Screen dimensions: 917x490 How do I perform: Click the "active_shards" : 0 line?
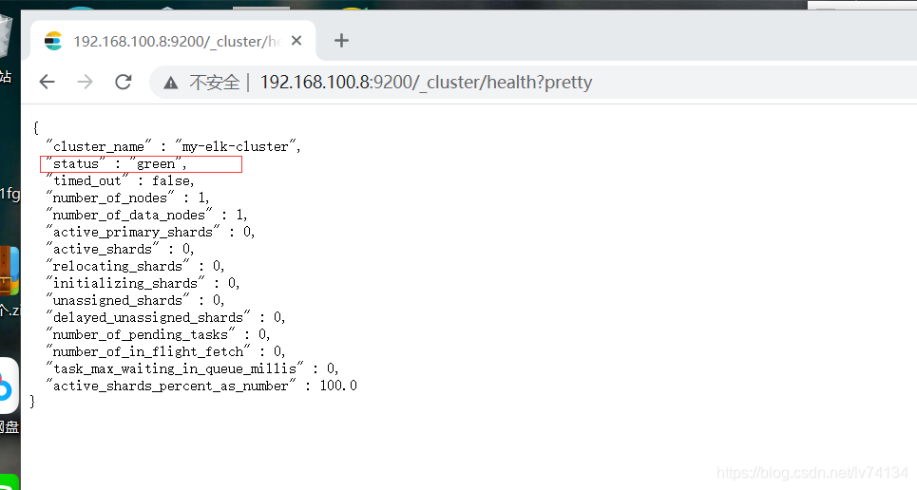click(x=120, y=249)
